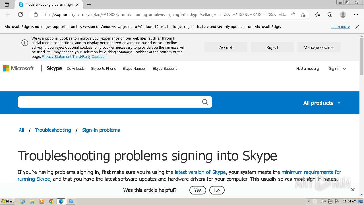Open the tab actions menu icon

(x=7, y=5)
